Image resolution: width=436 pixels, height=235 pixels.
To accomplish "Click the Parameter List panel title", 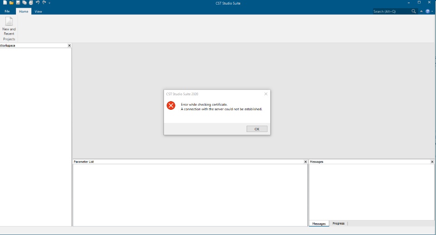I will click(x=84, y=162).
